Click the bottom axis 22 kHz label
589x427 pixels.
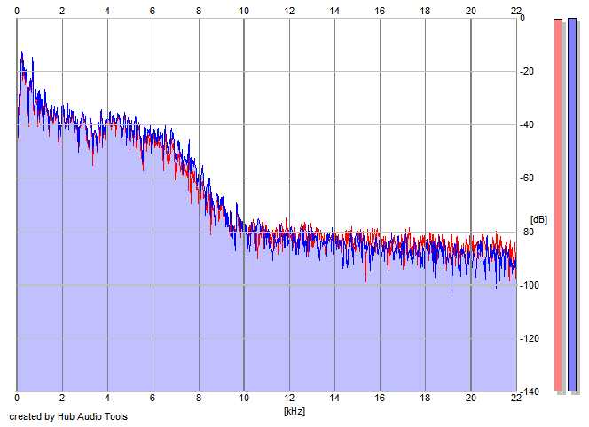pyautogui.click(x=516, y=398)
